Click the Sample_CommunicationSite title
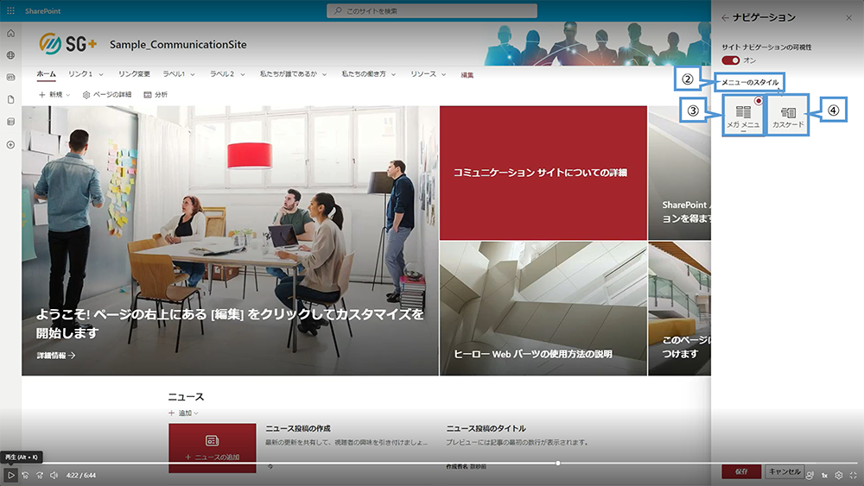This screenshot has height=486, width=864. 178,45
